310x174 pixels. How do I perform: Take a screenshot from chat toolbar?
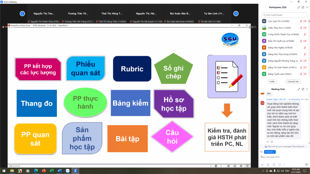pyautogui.click(x=280, y=165)
